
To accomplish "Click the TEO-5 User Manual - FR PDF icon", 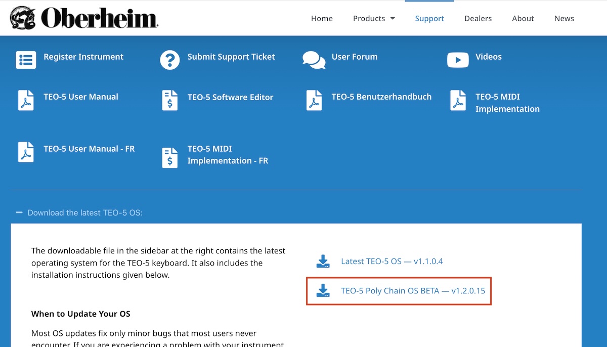I will [x=26, y=152].
